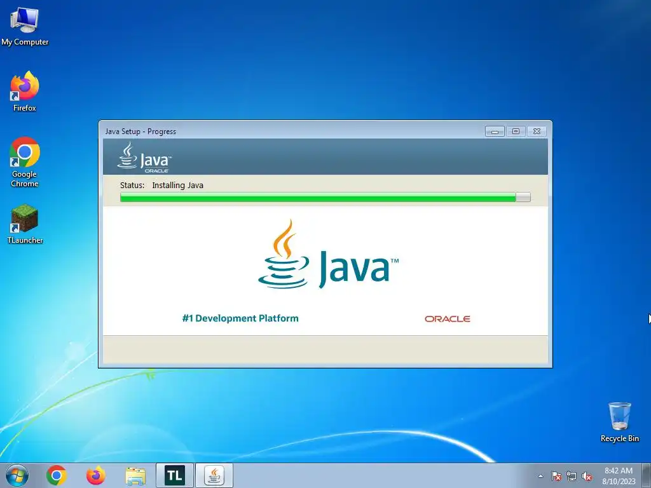
Task: Select the Google Chrome desktop shortcut
Action: point(25,162)
